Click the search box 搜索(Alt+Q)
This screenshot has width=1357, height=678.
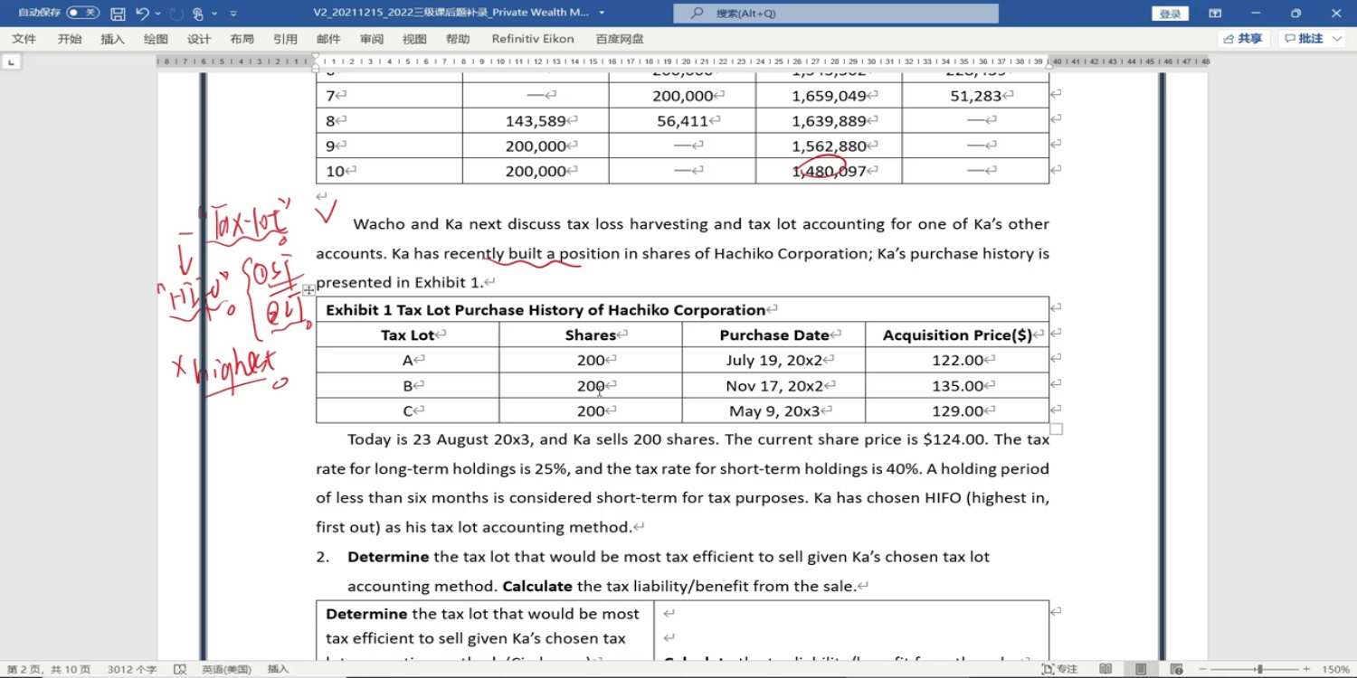[x=835, y=14]
